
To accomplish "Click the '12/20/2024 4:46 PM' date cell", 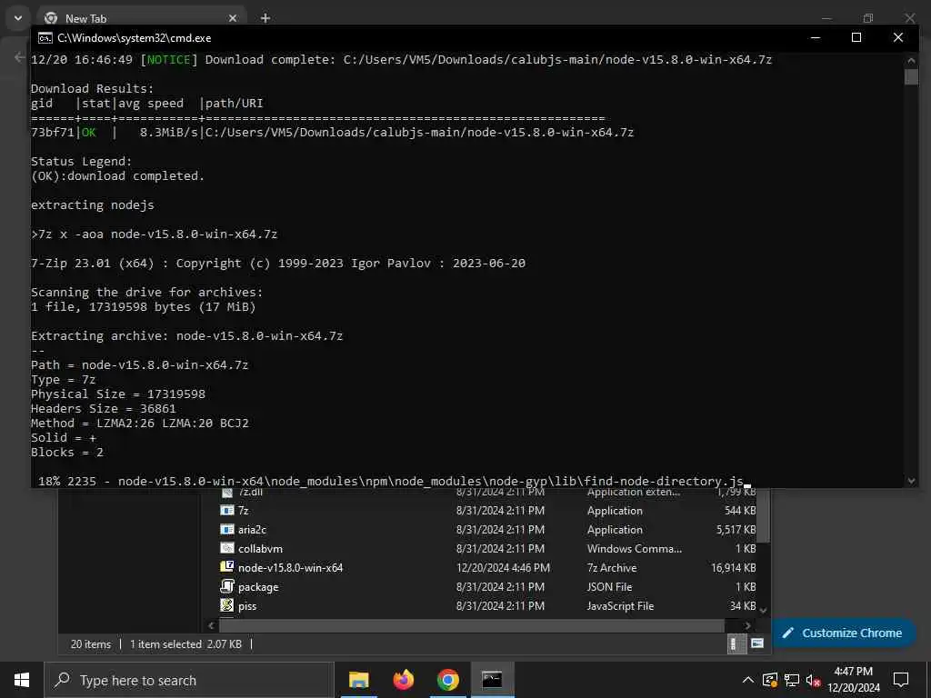I will click(503, 567).
